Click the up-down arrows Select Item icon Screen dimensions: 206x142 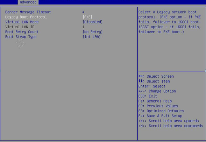tap(141, 81)
